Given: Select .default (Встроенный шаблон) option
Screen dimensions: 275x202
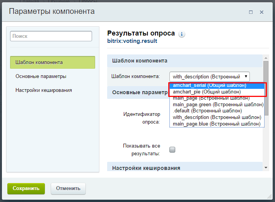Looking at the screenshot, I should click(207, 111).
